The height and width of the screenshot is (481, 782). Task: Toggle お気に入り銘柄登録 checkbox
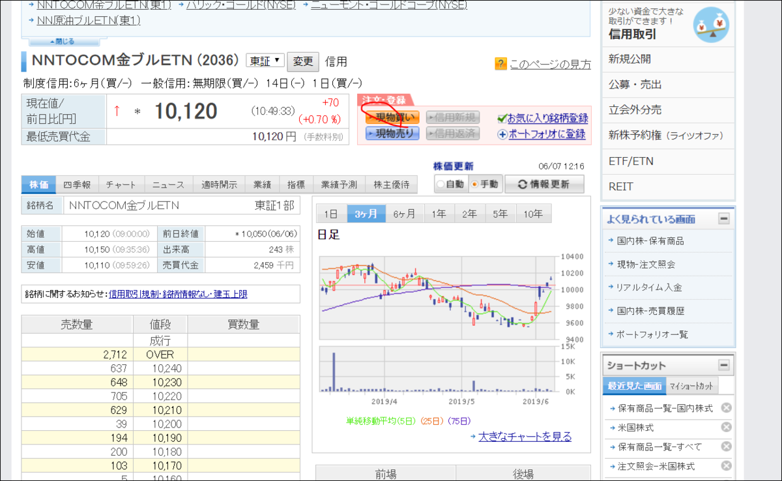coord(502,118)
